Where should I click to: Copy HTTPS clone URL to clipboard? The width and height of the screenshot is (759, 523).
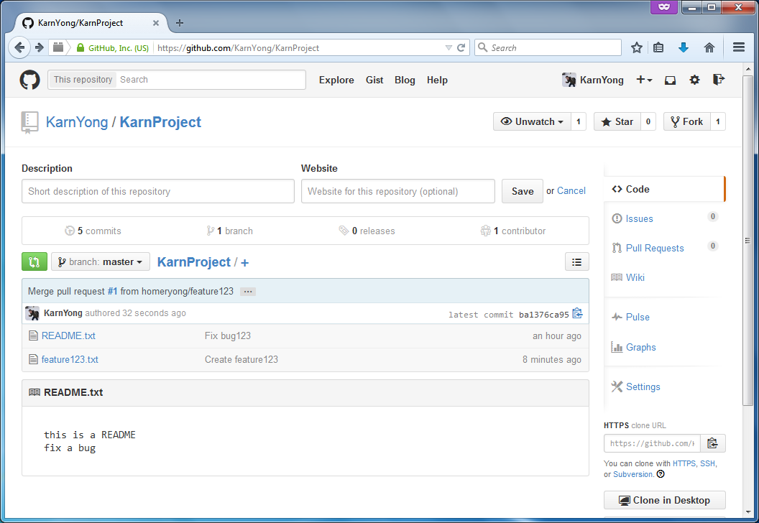tap(712, 443)
